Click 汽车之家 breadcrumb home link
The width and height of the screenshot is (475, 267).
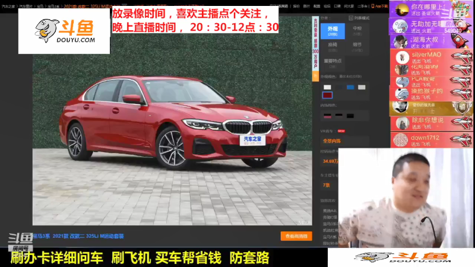coord(8,6)
